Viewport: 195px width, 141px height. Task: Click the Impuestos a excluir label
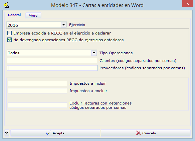pos(88,91)
